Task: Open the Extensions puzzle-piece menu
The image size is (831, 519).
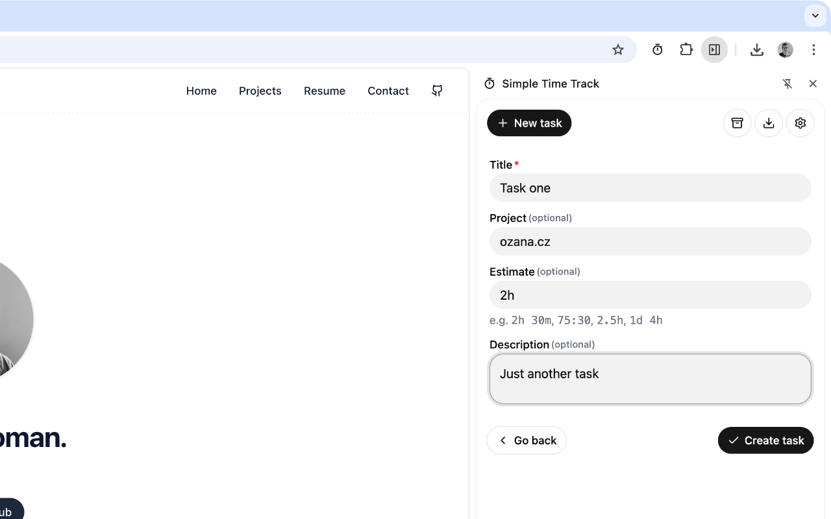Action: tap(686, 50)
